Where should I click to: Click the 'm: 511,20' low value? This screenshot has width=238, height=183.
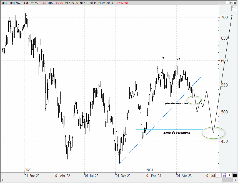pyautogui.click(x=86, y=3)
